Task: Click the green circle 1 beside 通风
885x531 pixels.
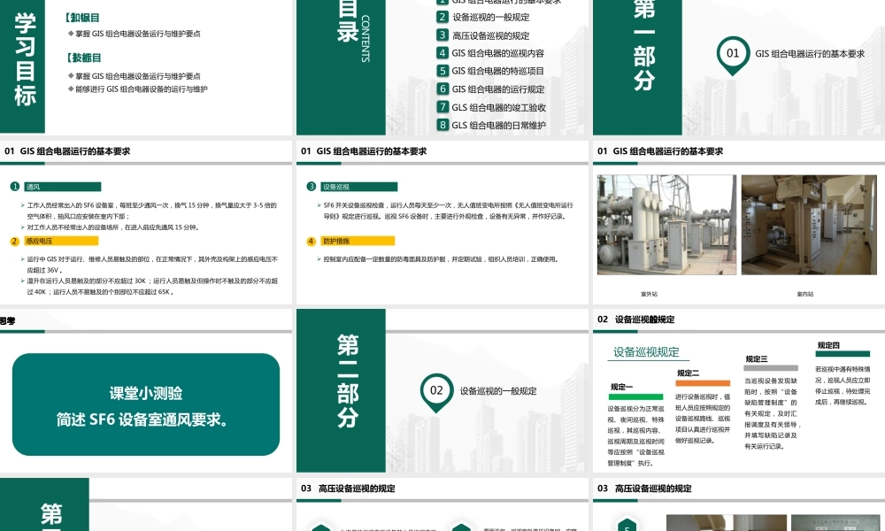Action: point(15,186)
